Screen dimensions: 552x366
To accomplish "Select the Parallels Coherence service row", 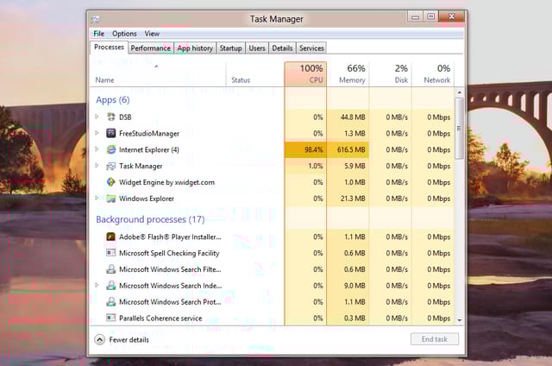I will click(x=273, y=319).
